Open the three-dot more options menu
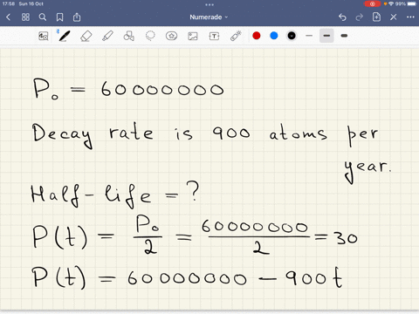This screenshot has height=314, width=419. pos(410,17)
